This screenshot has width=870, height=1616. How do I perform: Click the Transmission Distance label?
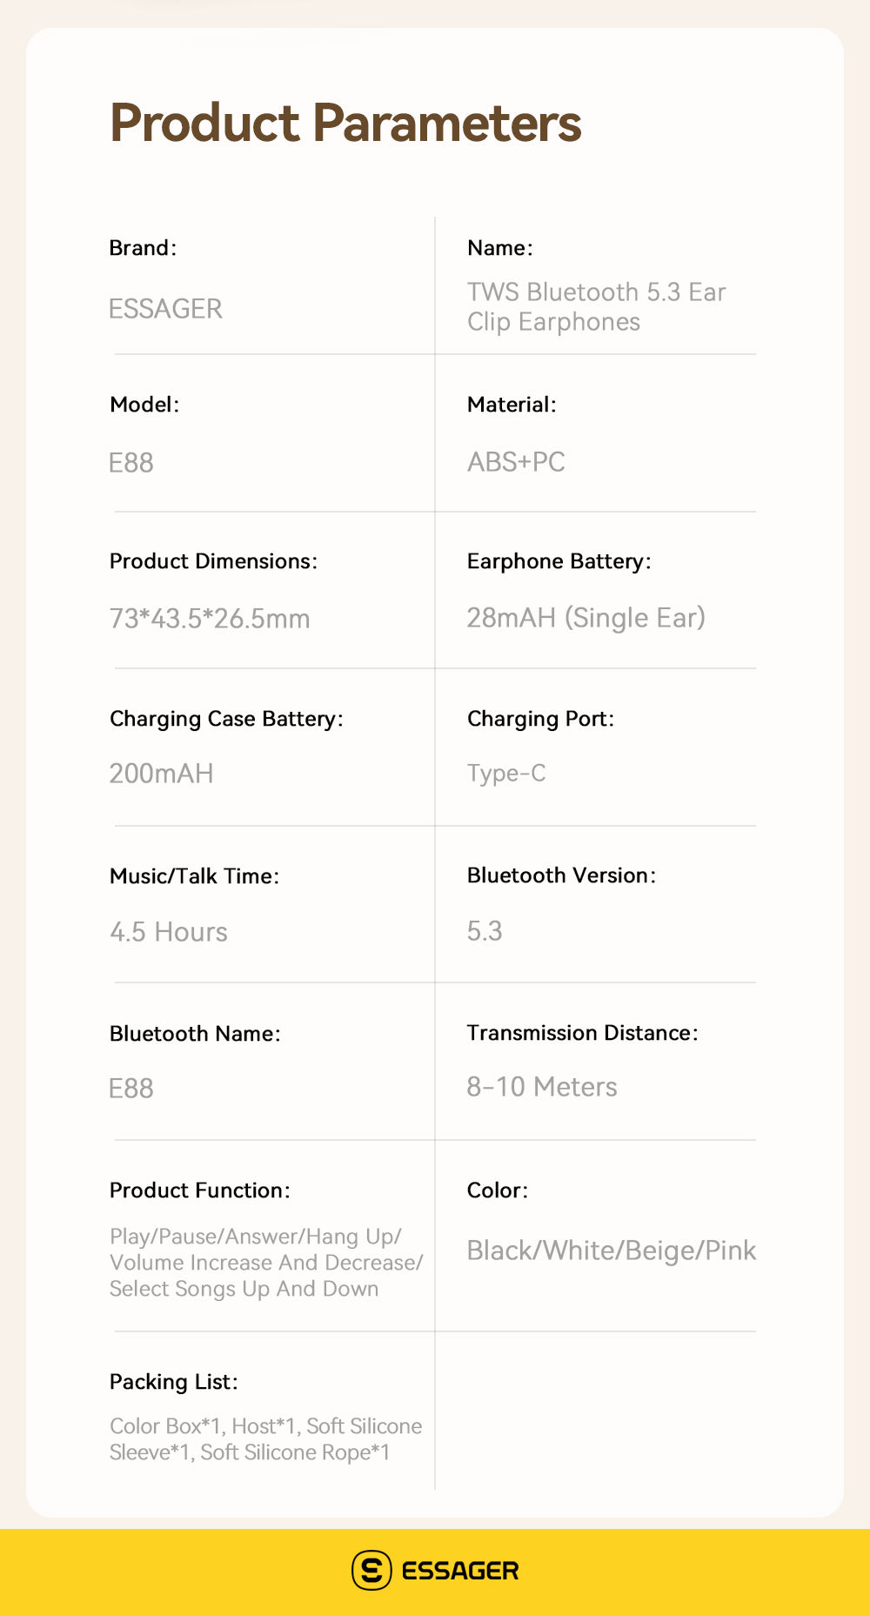tap(582, 1033)
